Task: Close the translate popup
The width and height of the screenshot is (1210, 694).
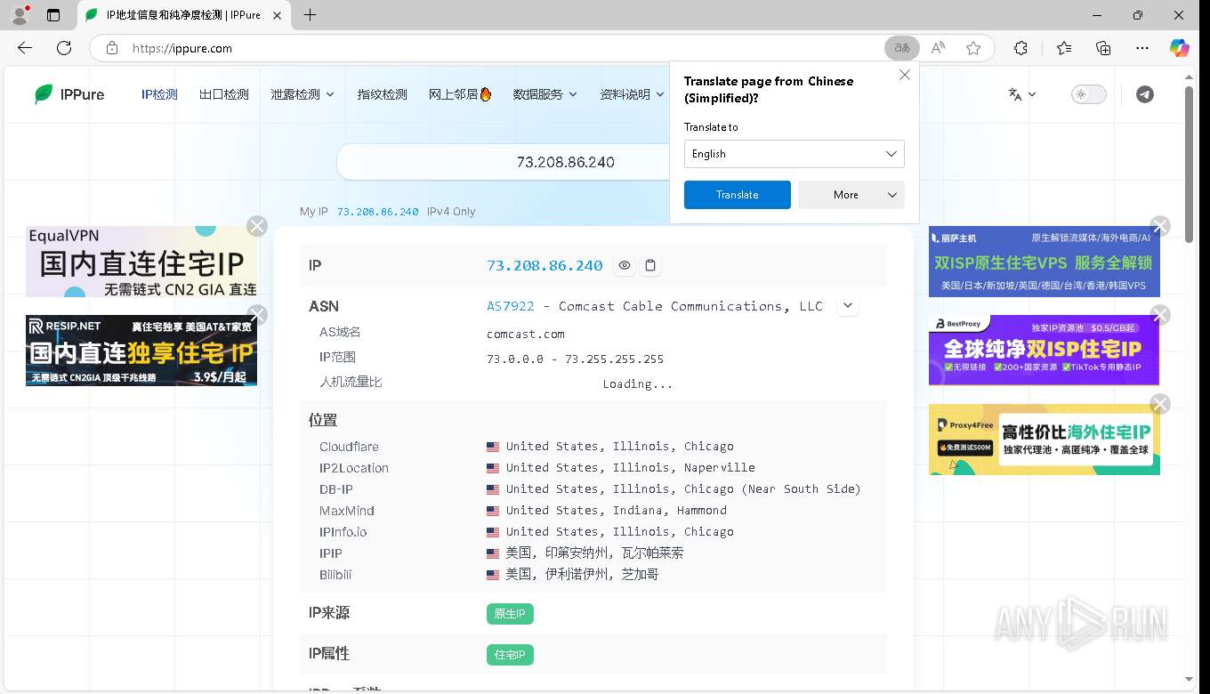Action: click(x=905, y=75)
